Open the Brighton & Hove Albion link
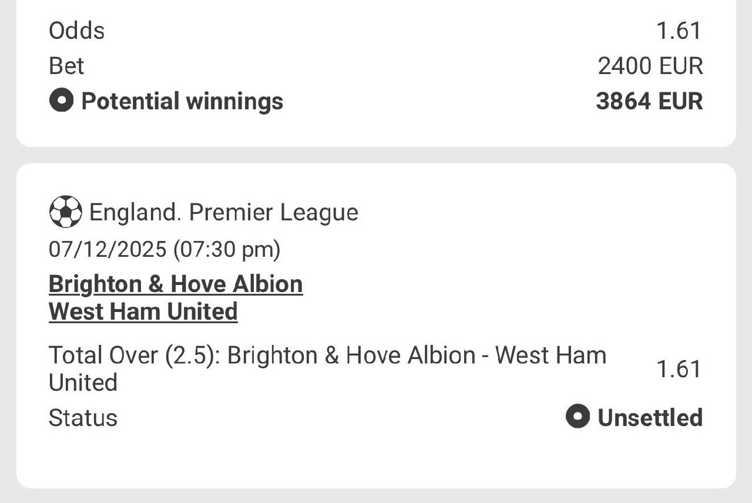The image size is (752, 503). pyautogui.click(x=176, y=284)
